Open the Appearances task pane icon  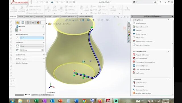tap(129, 35)
